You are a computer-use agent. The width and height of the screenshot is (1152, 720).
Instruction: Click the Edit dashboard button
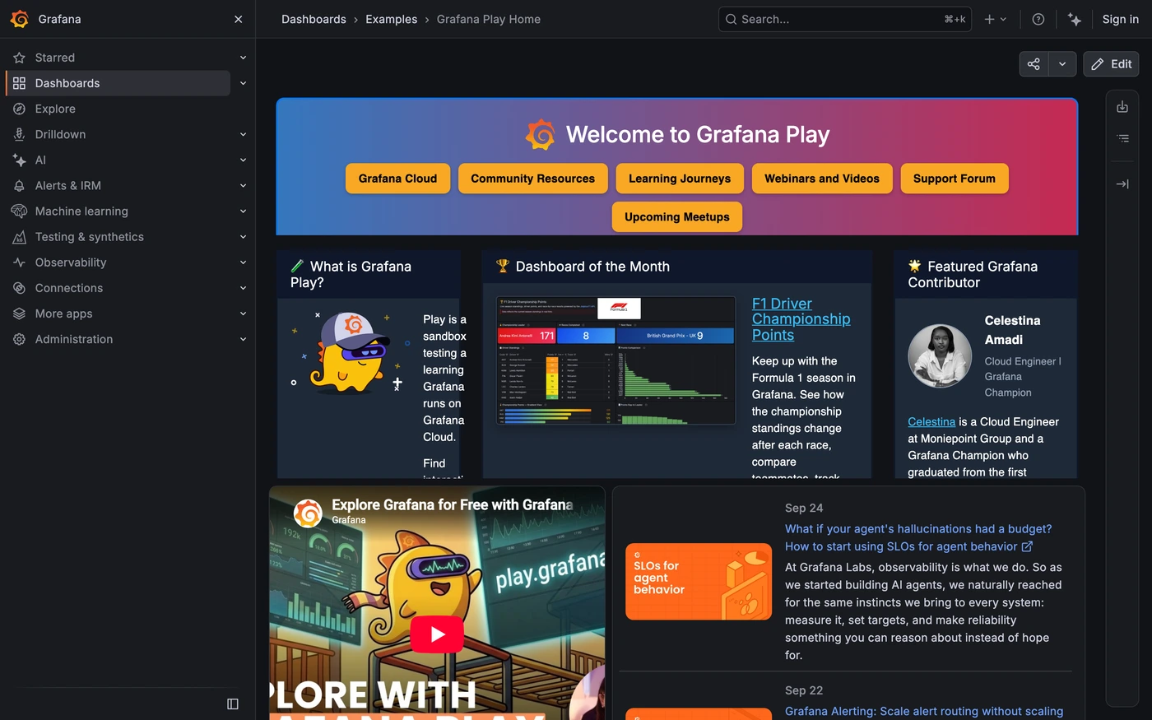[1111, 64]
